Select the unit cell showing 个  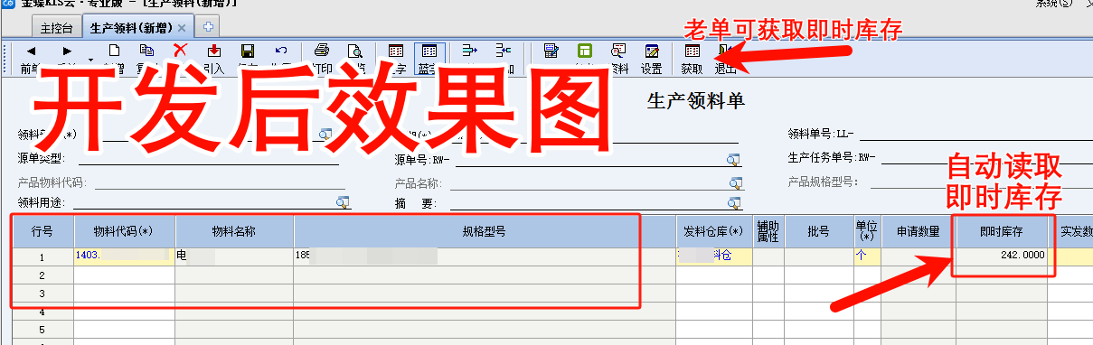(x=868, y=256)
